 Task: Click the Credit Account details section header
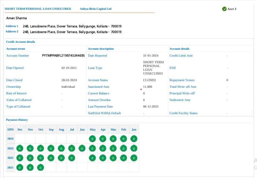pyautogui.click(x=21, y=42)
